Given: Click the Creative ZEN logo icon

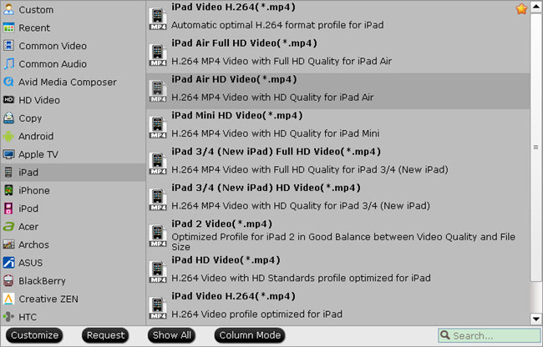Looking at the screenshot, I should (x=8, y=299).
